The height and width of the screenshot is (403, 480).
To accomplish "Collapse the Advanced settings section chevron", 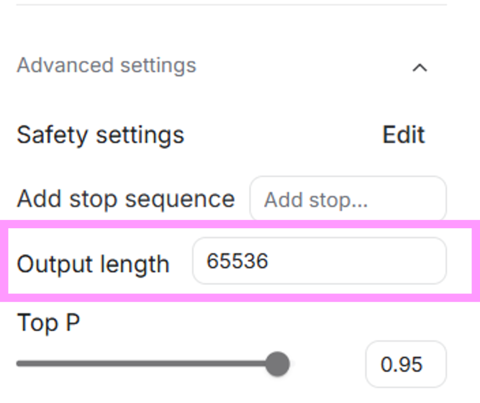I will click(x=420, y=68).
